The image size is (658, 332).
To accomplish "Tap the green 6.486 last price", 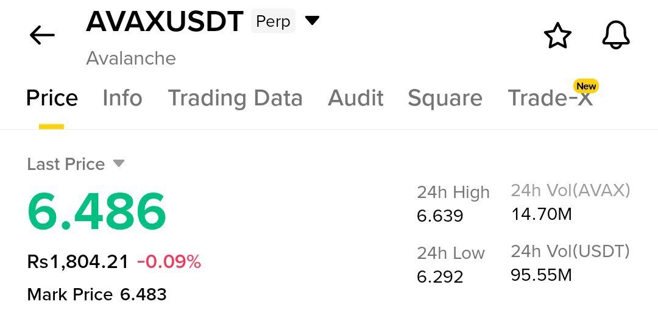I will click(96, 211).
